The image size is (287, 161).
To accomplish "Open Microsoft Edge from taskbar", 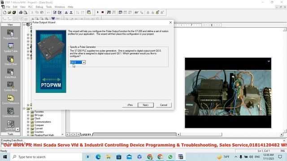I will [x=98, y=157].
